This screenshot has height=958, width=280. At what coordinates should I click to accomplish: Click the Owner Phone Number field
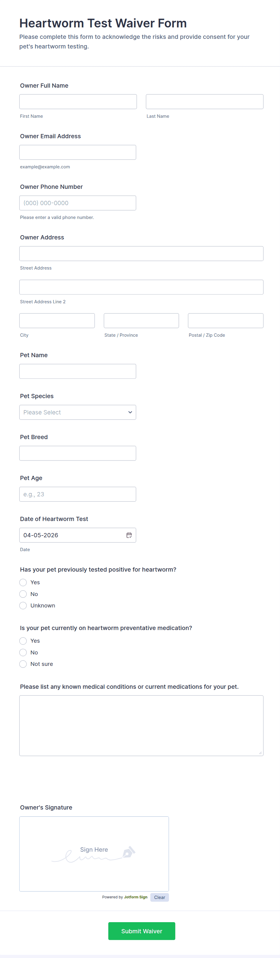[77, 203]
